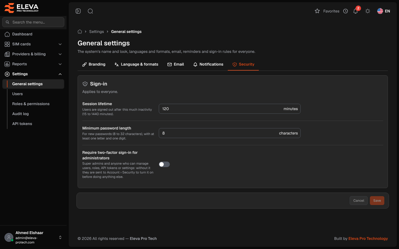Image resolution: width=399 pixels, height=249 pixels.
Task: Click the Favorites text label
Action: tap(331, 11)
